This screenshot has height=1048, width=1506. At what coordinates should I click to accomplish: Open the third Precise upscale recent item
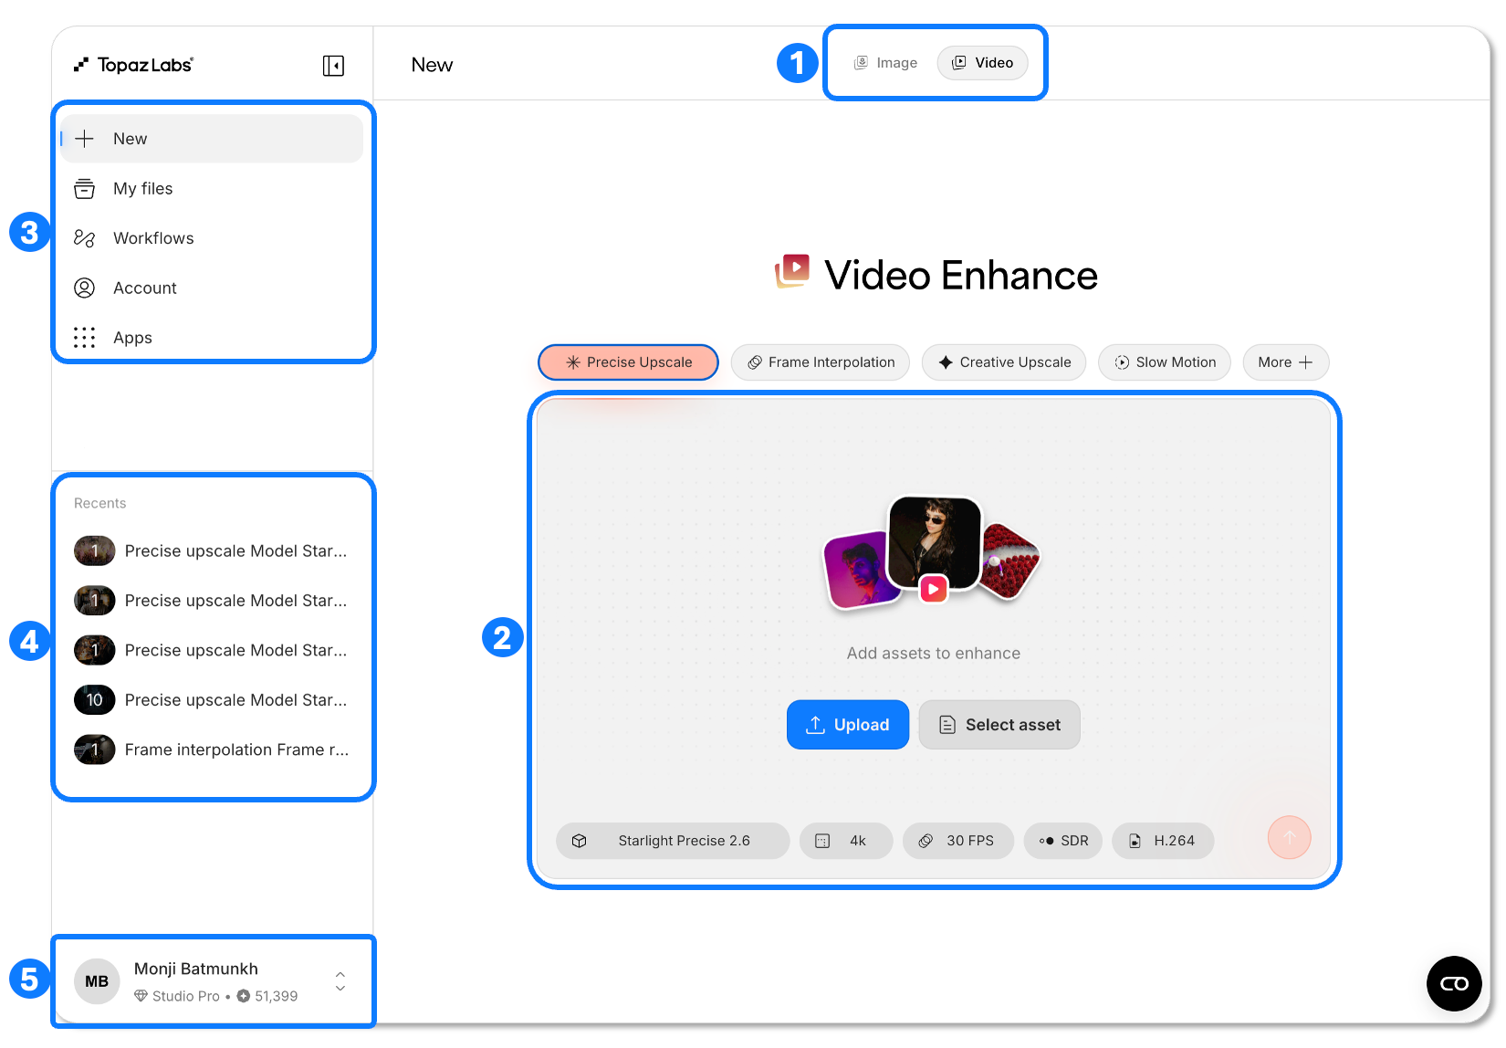pos(212,651)
